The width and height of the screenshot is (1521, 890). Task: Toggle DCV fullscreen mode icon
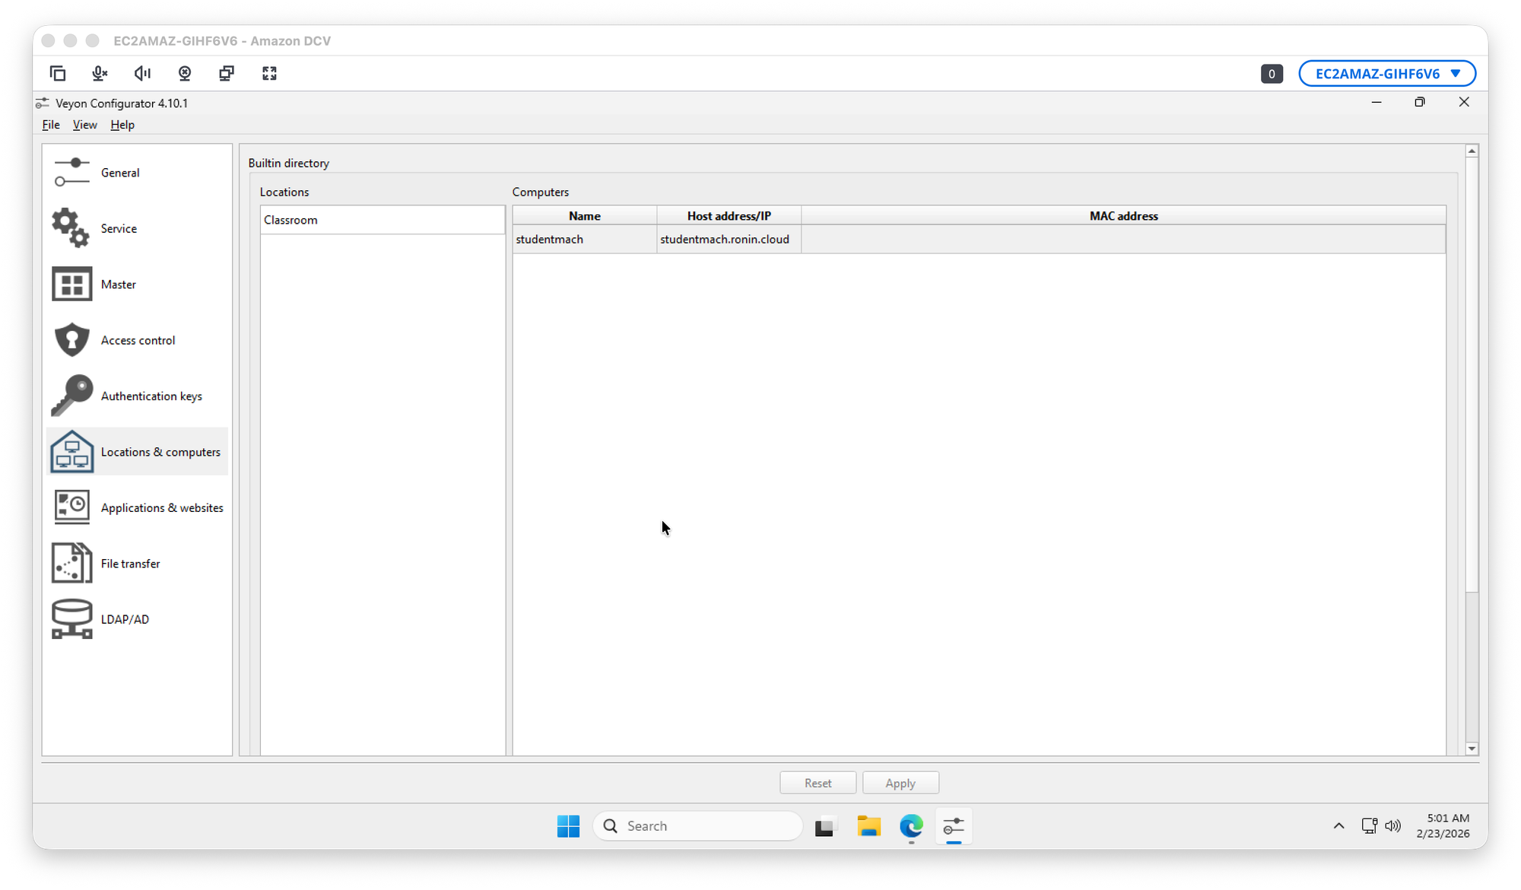click(x=269, y=74)
